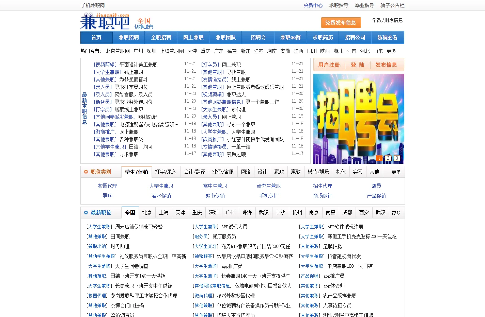Click 发布信息 in user panel
485x317 pixels.
point(386,65)
